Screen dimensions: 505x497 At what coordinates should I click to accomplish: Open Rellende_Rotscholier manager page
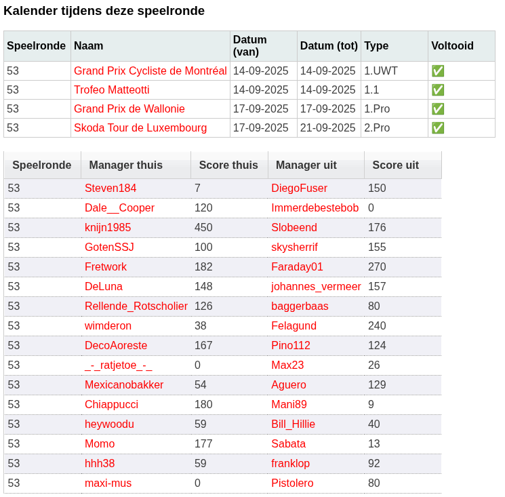point(136,306)
